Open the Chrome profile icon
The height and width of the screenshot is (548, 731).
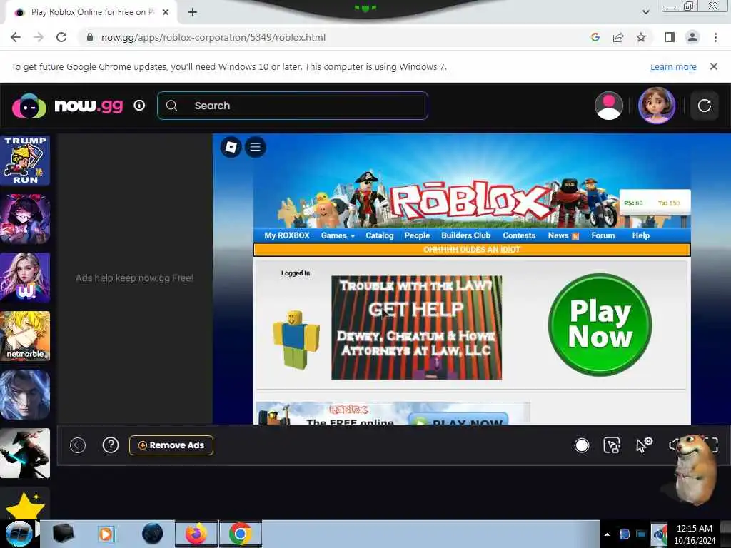pyautogui.click(x=692, y=37)
